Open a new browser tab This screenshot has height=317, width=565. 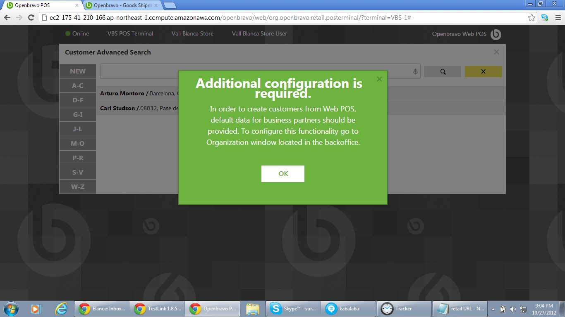pyautogui.click(x=170, y=5)
